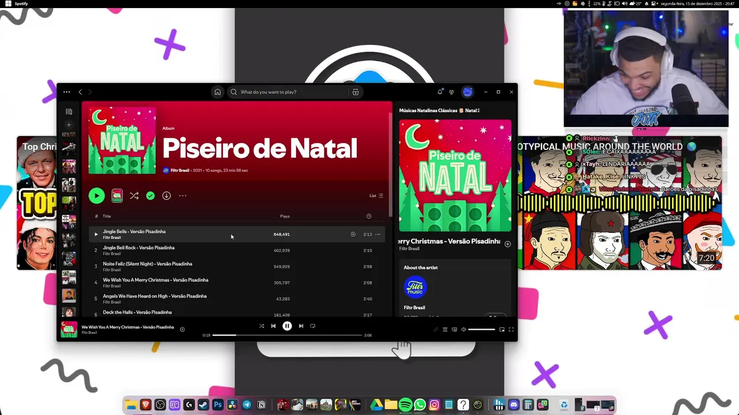Play Jingle Bells track row arrow
Screen dimensions: 739x415
coord(96,235)
